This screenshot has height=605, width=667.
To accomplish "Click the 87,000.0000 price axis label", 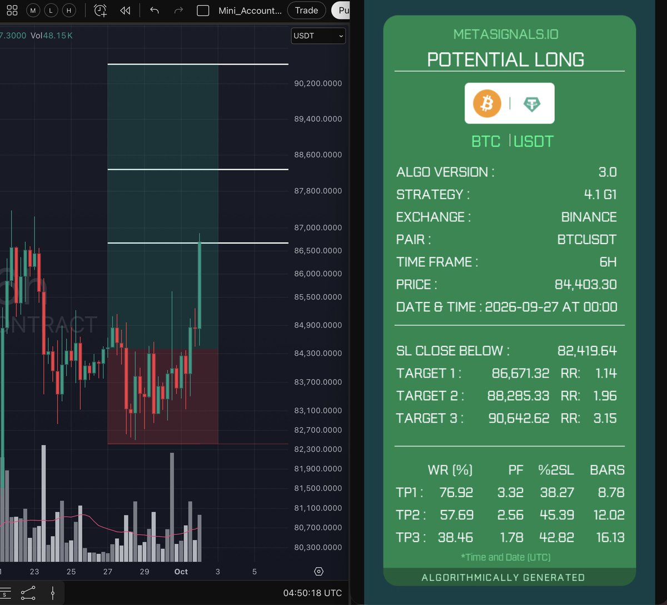I will (318, 227).
